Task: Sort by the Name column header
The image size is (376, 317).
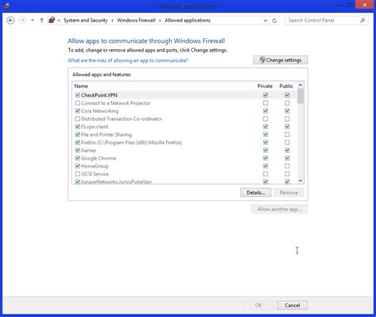Action: click(x=81, y=86)
